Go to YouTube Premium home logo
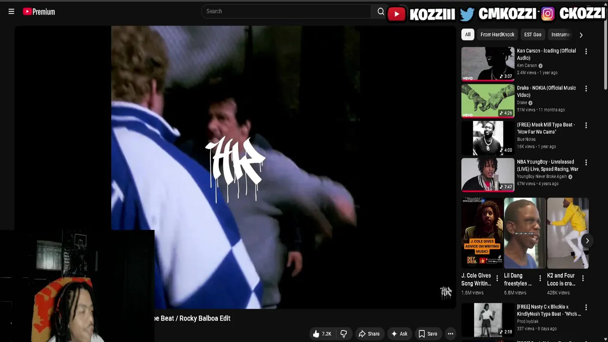The height and width of the screenshot is (342, 608). [x=39, y=11]
